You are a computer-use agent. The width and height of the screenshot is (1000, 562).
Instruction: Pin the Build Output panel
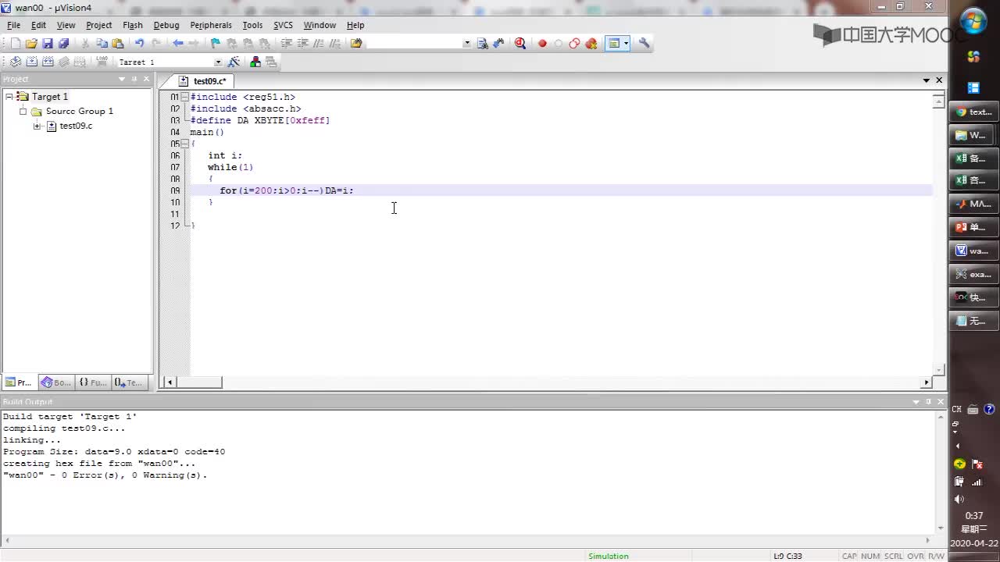coord(929,402)
